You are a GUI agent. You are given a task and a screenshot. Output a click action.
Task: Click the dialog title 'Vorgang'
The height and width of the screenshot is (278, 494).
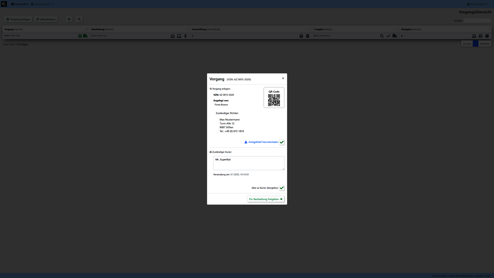click(x=217, y=79)
